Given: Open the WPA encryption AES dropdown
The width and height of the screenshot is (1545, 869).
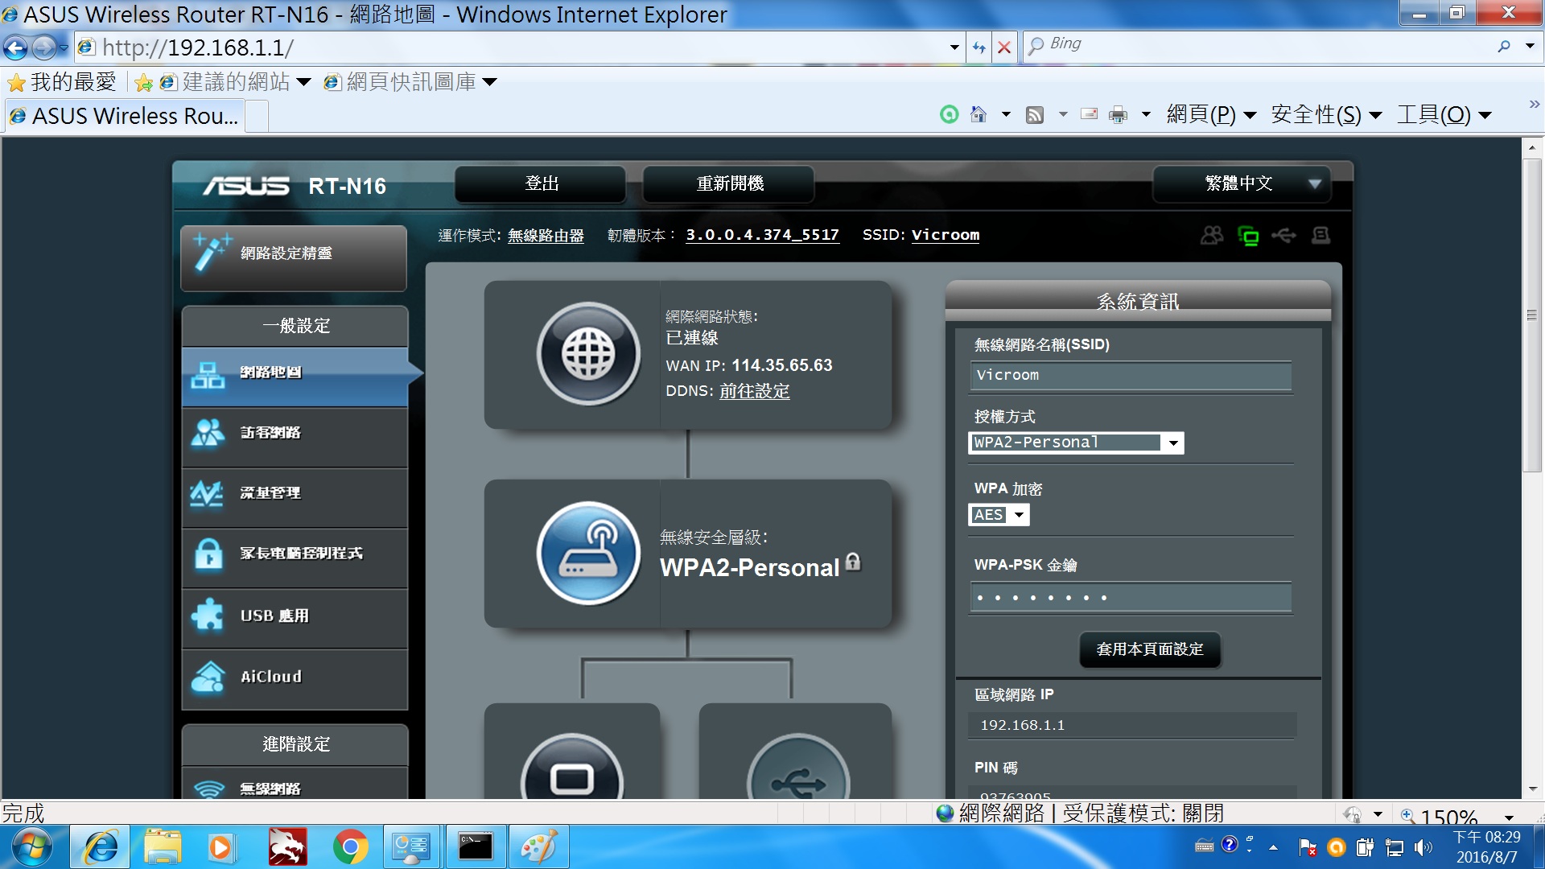Looking at the screenshot, I should coord(999,515).
